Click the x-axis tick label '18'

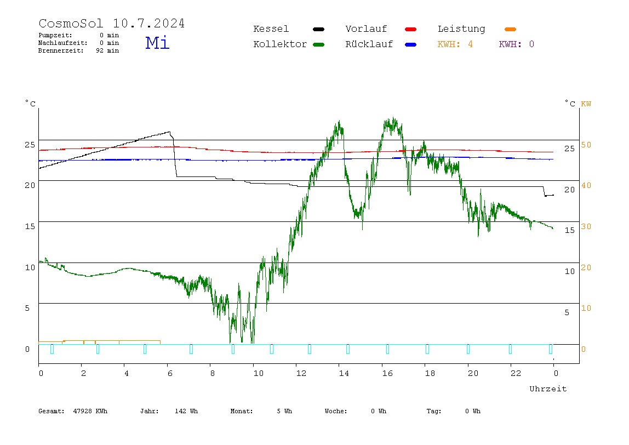tap(430, 373)
